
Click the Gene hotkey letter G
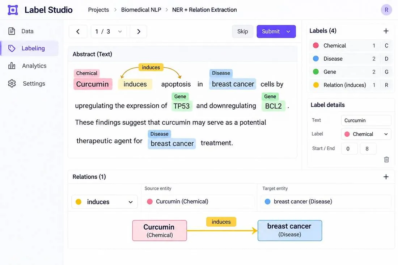coord(386,72)
